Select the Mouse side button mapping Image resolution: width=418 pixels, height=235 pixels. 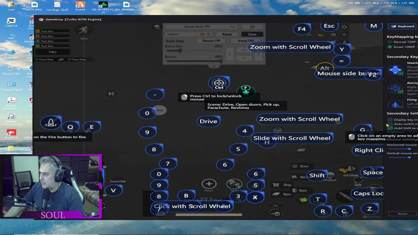(349, 73)
